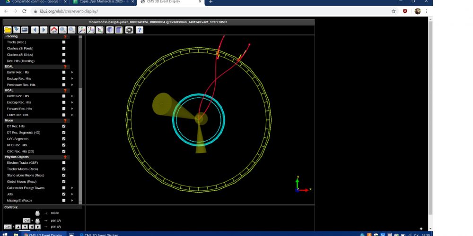Expand ECAL Barrel Rec. Hits arrow
This screenshot has width=473, height=236.
tap(72, 72)
